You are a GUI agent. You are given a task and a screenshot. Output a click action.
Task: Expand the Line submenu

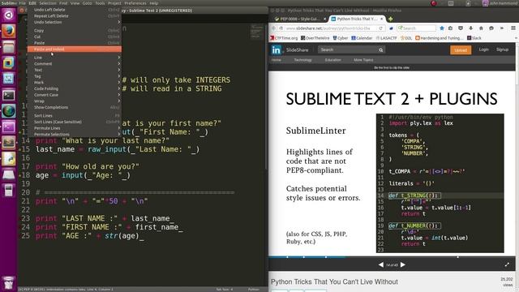[75, 58]
